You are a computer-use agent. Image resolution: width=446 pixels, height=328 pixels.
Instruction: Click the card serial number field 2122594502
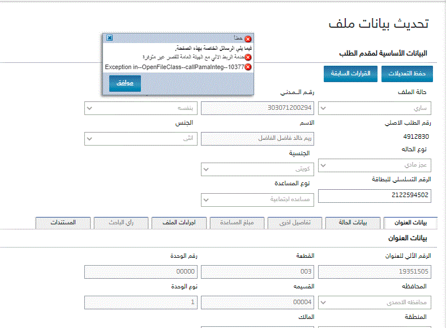click(374, 196)
